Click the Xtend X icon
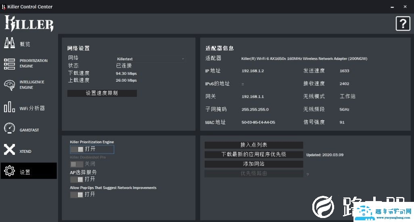Viewport: 414px width, 222px height. (9, 149)
